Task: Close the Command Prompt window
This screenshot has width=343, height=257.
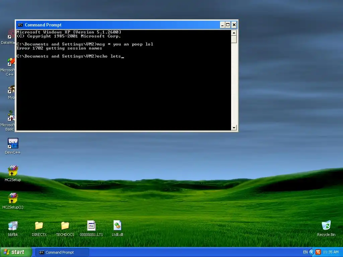Action: 234,25
